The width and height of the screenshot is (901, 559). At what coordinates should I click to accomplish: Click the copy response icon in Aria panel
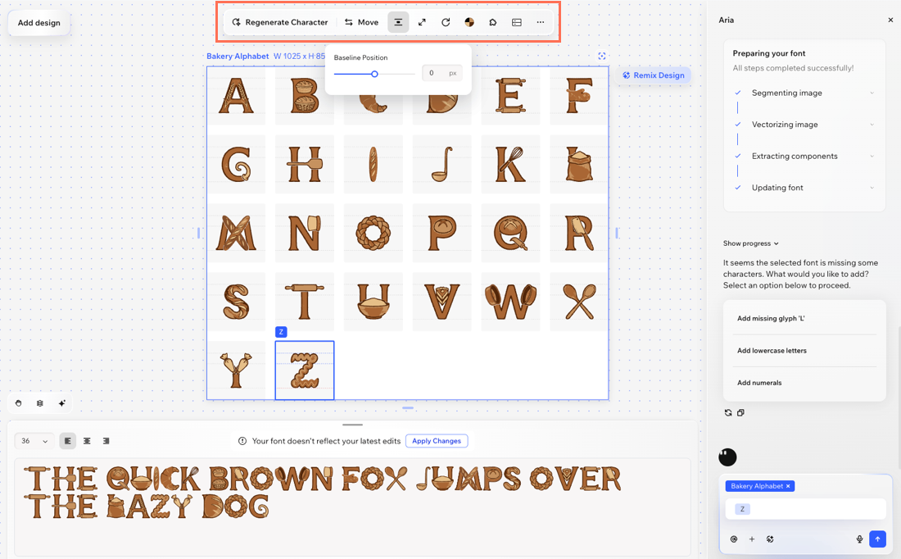[740, 412]
